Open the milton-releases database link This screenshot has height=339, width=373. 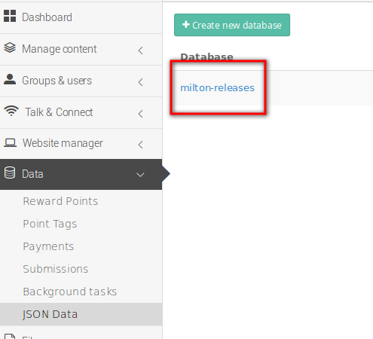217,87
